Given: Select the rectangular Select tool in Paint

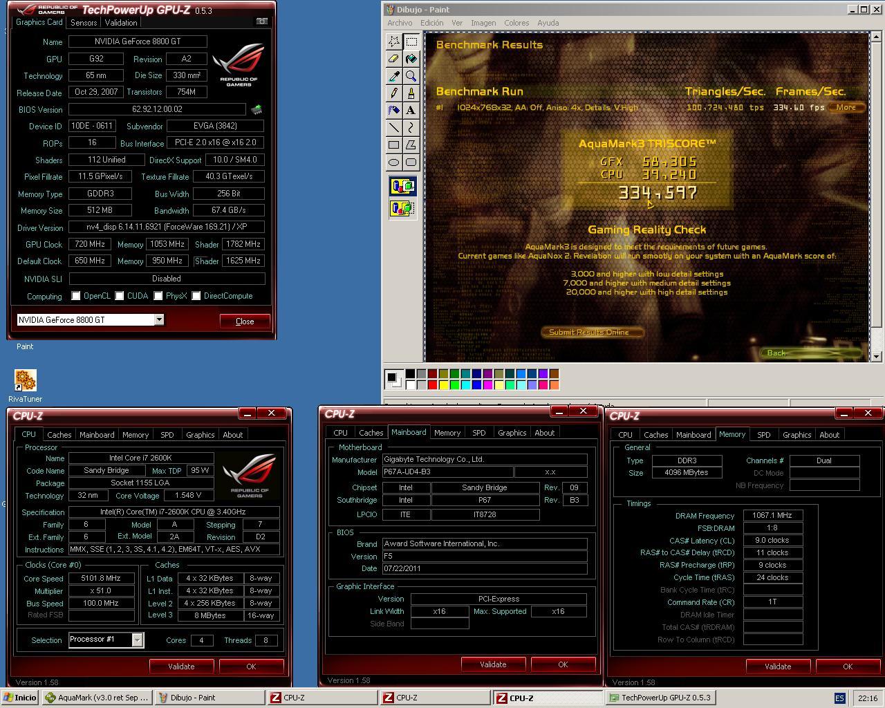Looking at the screenshot, I should [411, 41].
